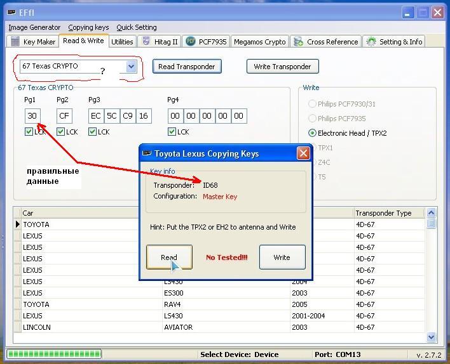Toggle the Pg3 LCK checkbox
This screenshot has height=364, width=450.
(x=92, y=132)
